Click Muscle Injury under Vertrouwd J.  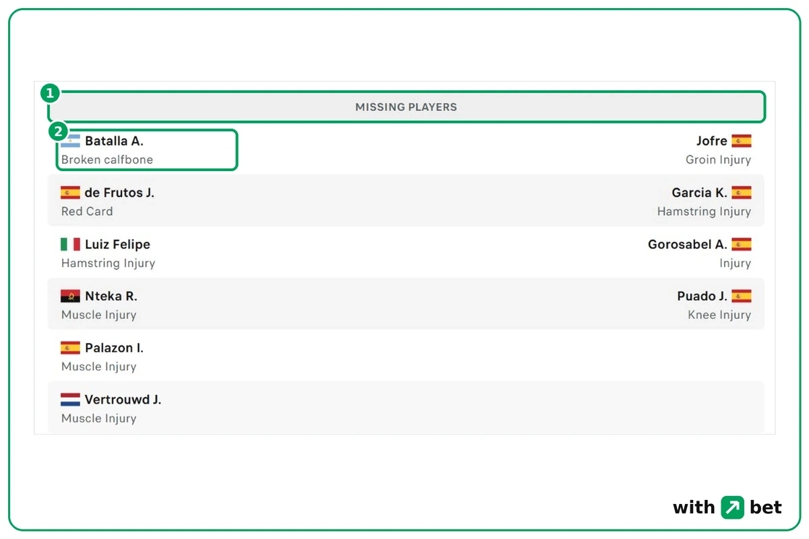tap(98, 418)
